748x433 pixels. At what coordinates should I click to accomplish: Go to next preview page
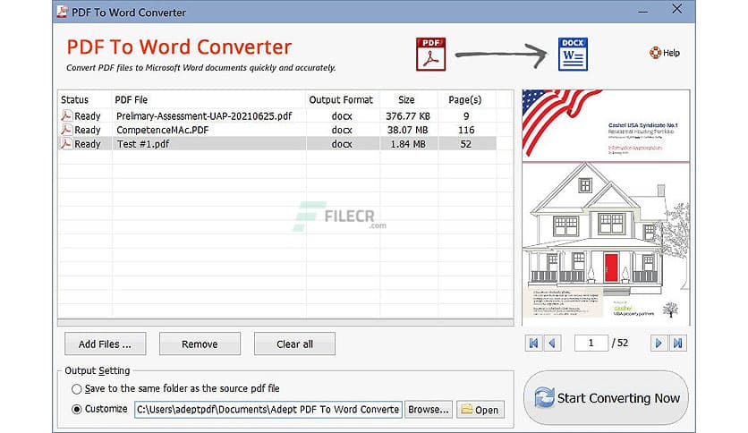point(659,343)
